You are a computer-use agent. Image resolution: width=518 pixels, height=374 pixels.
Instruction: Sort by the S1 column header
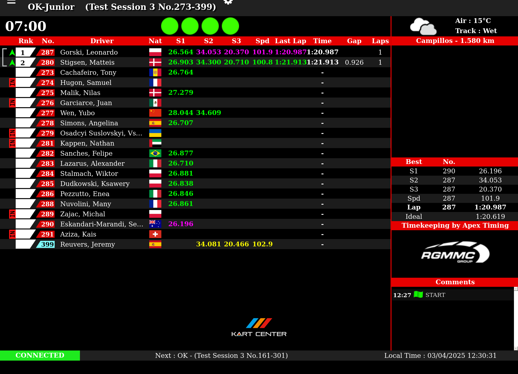181,41
